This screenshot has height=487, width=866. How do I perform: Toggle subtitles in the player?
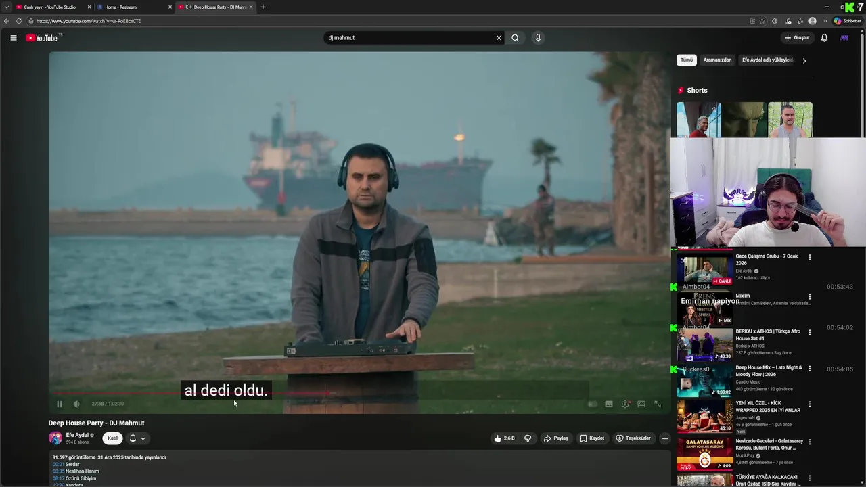pyautogui.click(x=609, y=404)
